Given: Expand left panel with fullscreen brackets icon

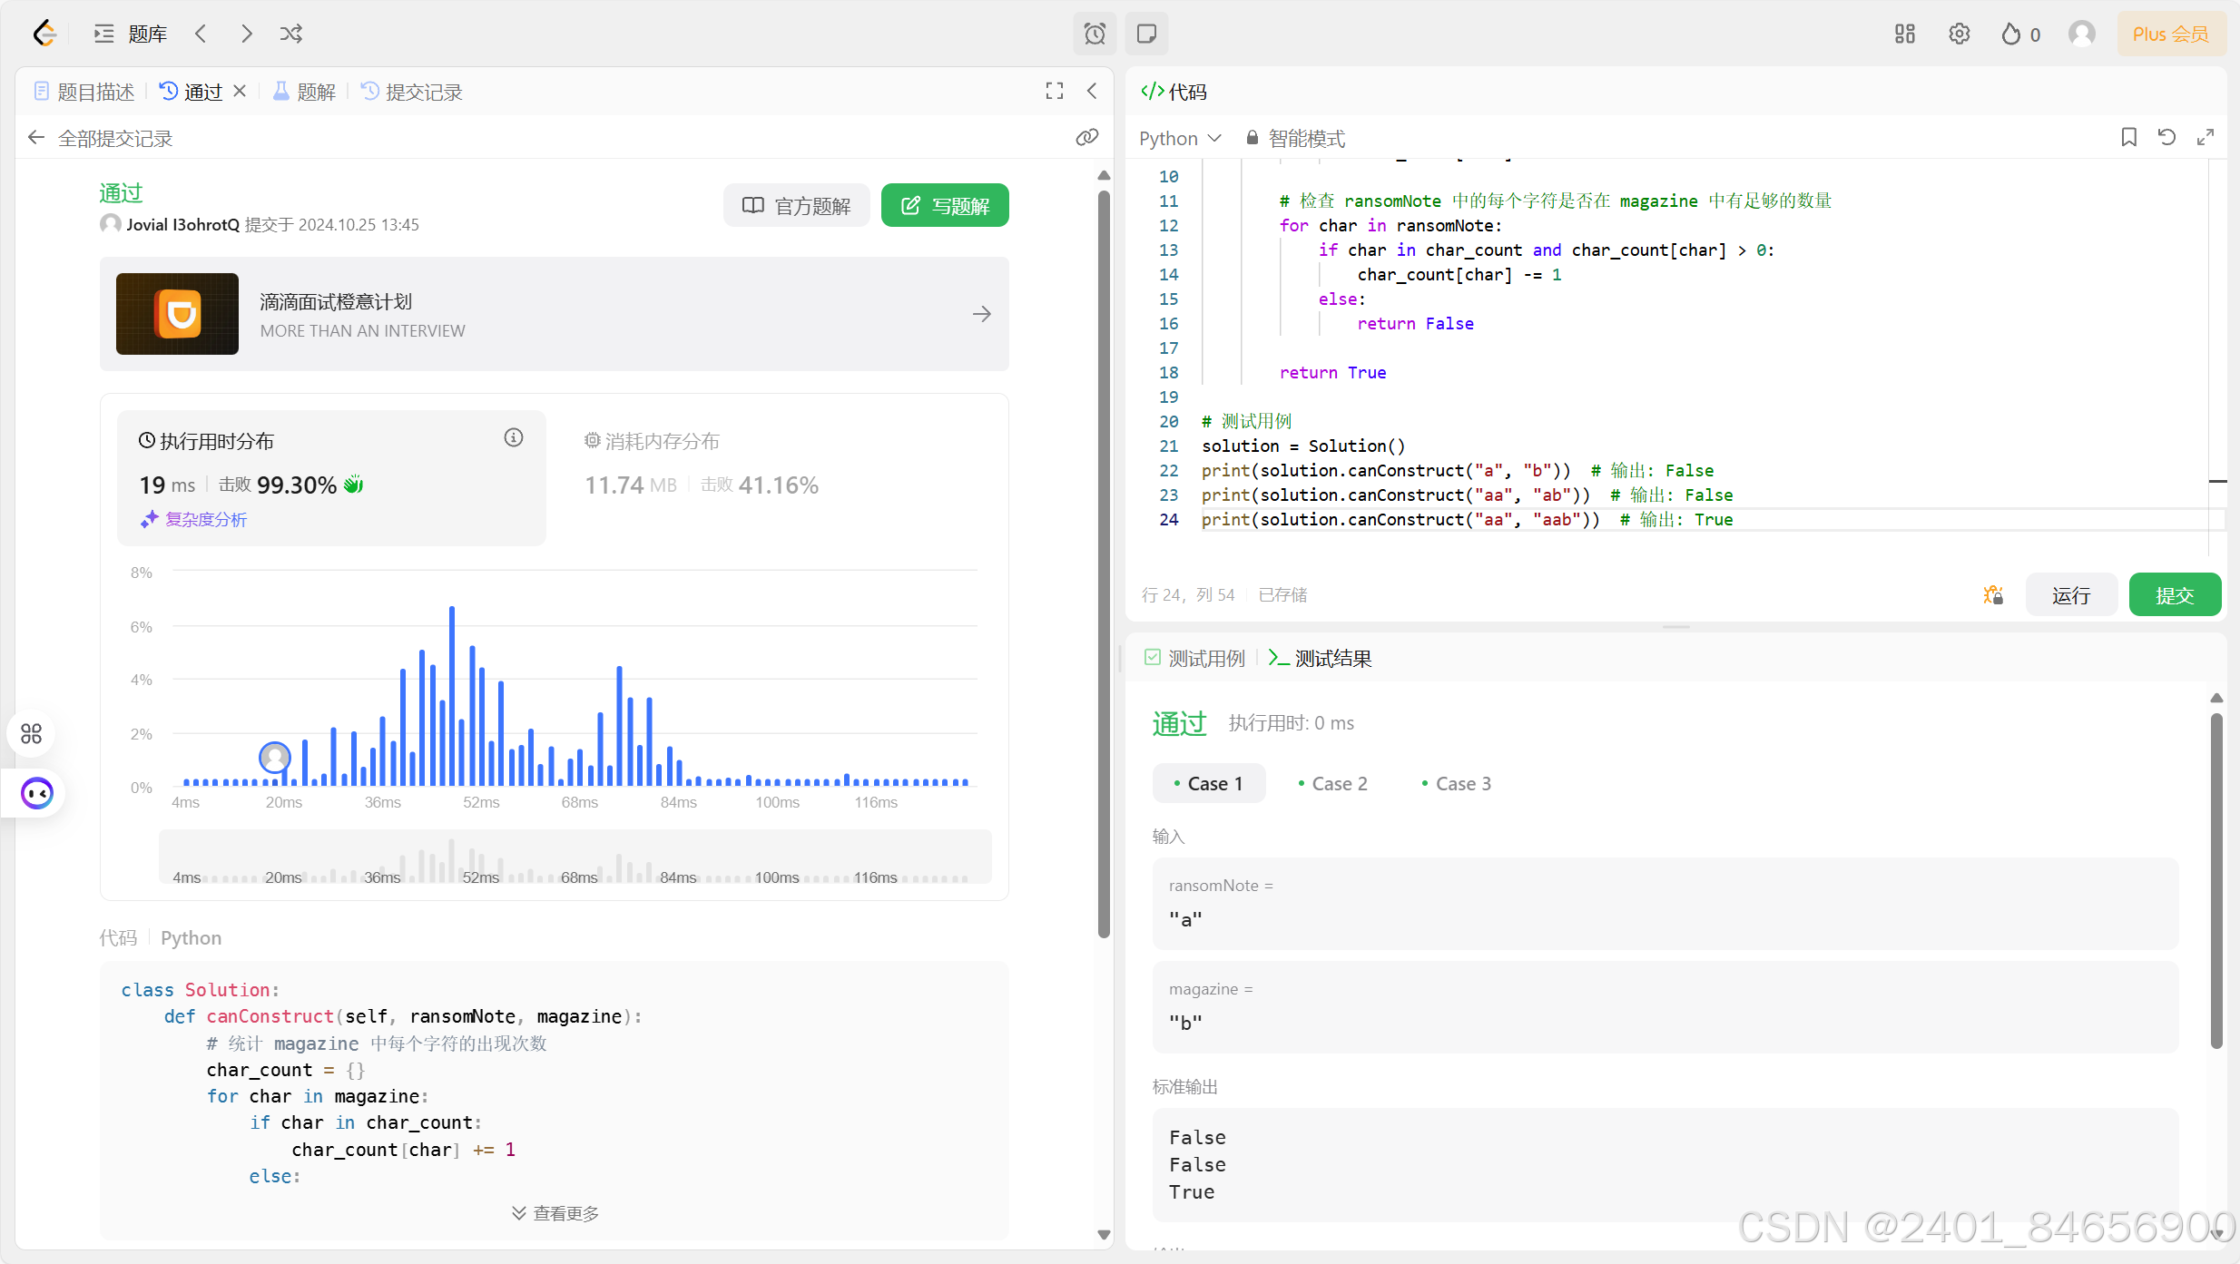Looking at the screenshot, I should pyautogui.click(x=1054, y=91).
